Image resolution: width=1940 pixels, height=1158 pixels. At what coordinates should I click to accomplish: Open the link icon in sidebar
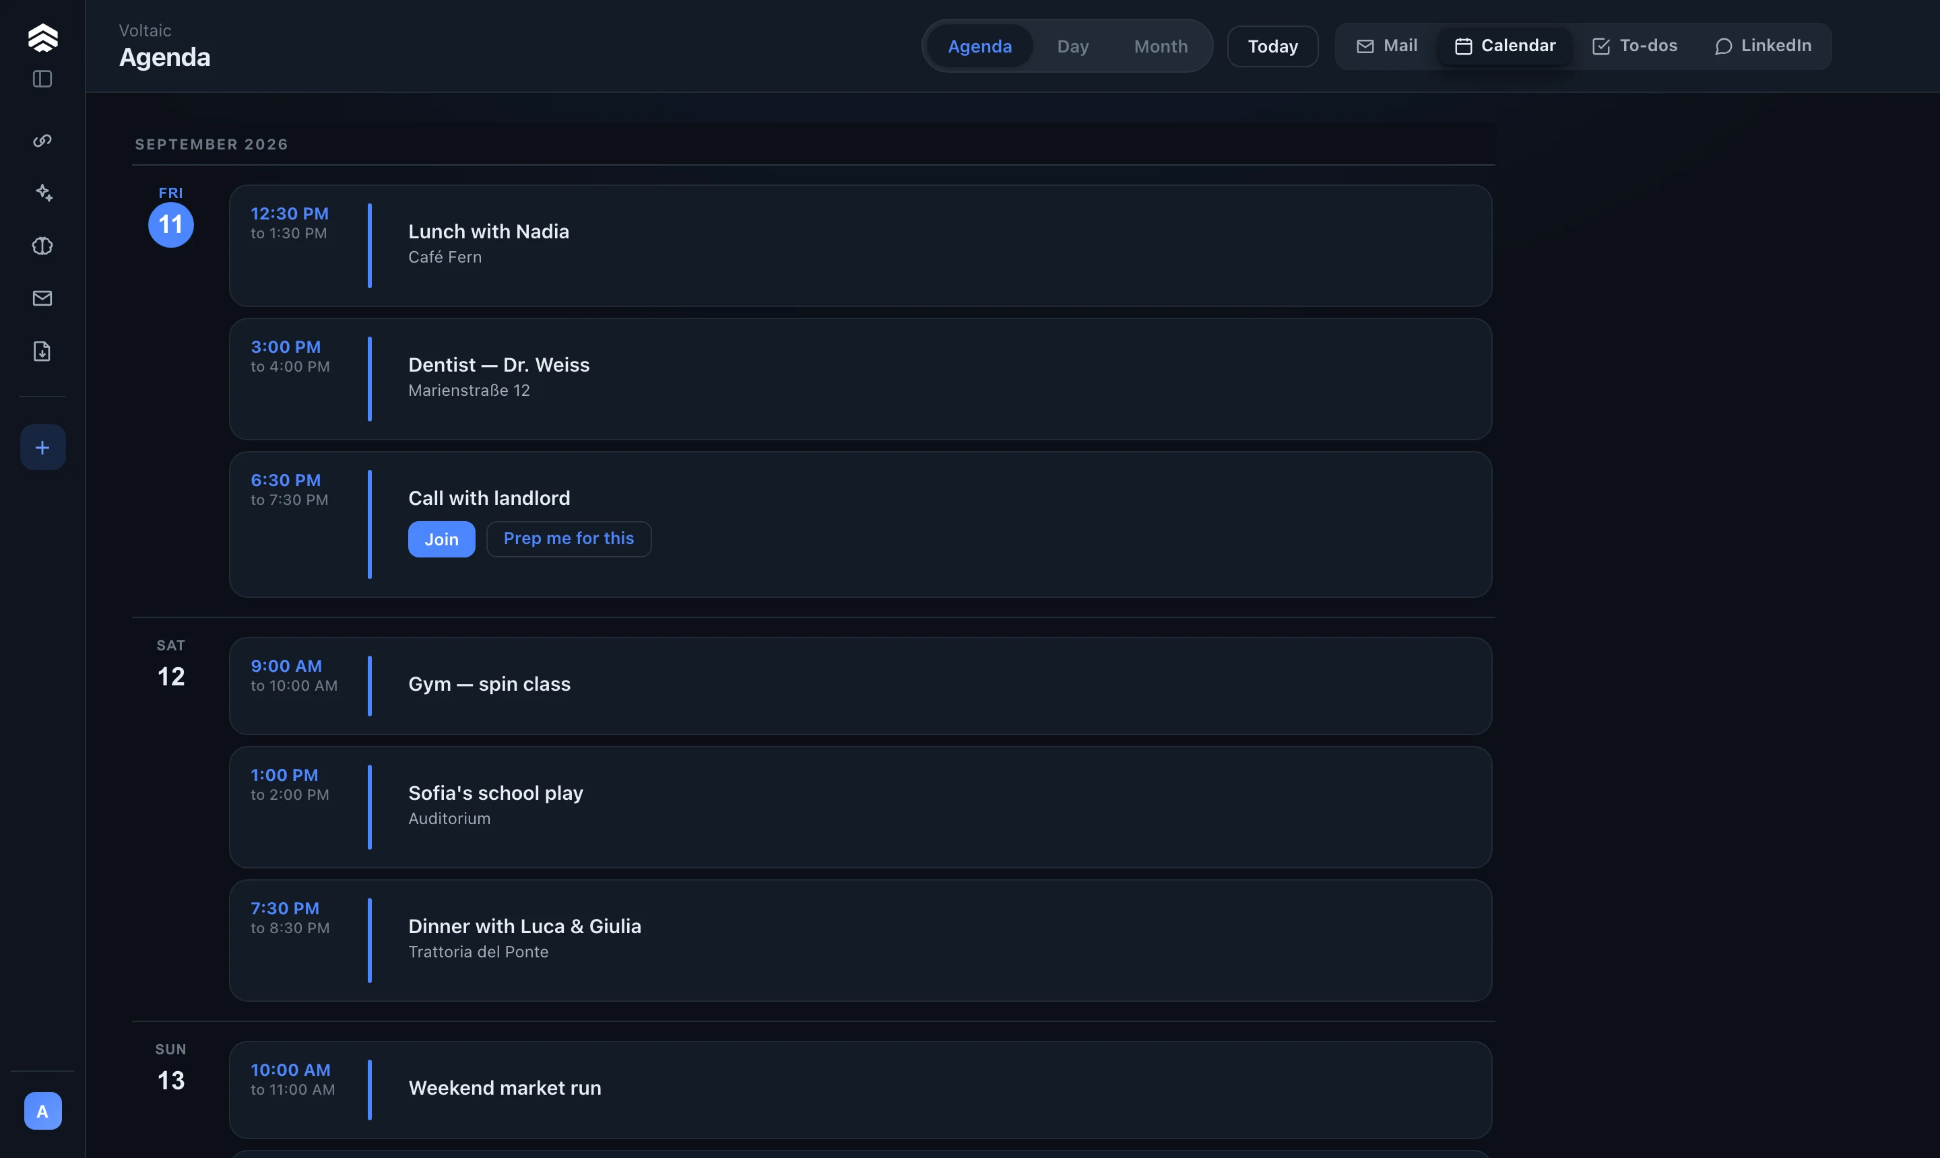(42, 141)
